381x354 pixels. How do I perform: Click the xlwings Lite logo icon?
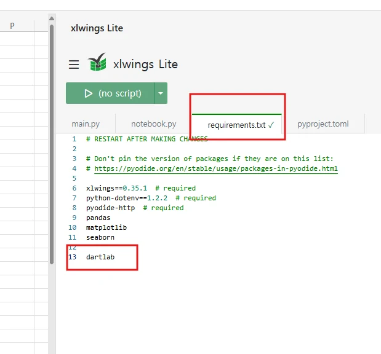click(x=97, y=62)
